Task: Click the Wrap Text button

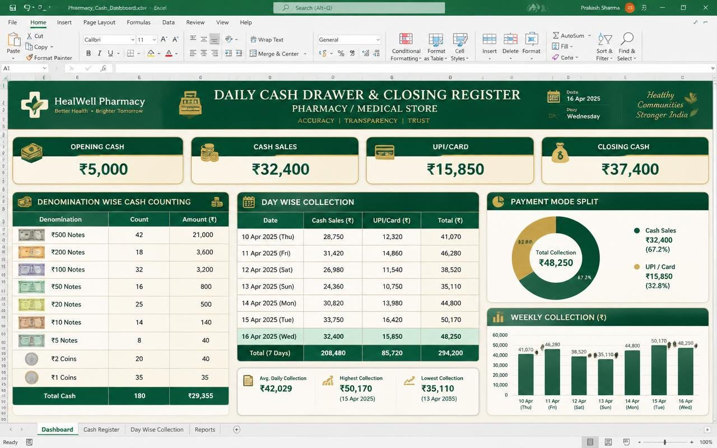Action: [267, 40]
